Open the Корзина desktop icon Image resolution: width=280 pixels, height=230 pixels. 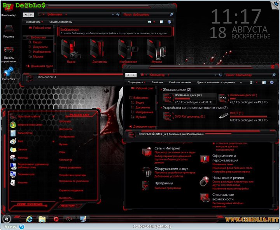point(9,30)
